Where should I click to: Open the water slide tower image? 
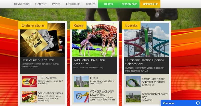(x=146, y=40)
